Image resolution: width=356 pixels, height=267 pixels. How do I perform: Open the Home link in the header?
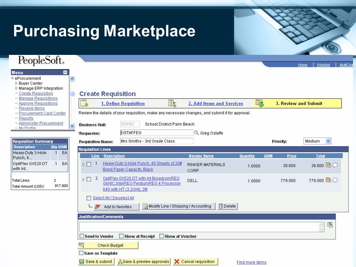[x=303, y=65]
